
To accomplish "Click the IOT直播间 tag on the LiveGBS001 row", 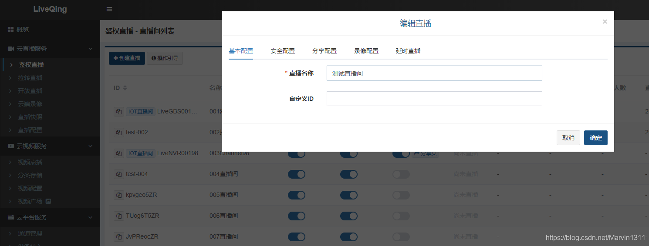I will [141, 111].
